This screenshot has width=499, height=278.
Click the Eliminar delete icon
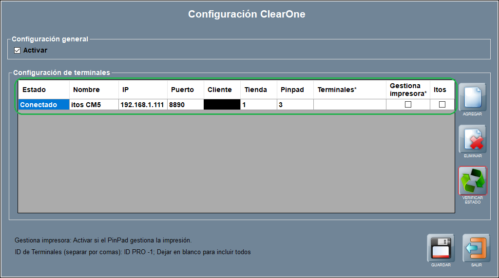pos(472,139)
